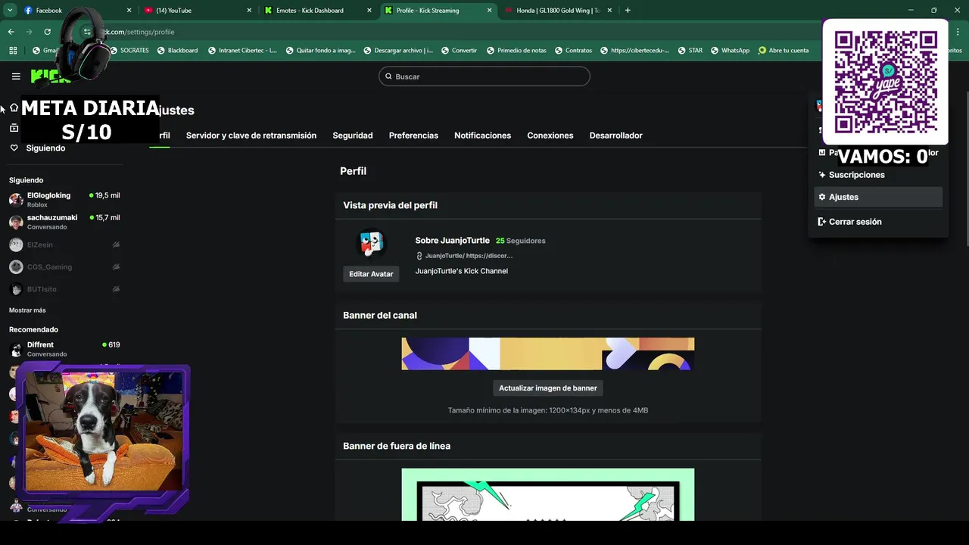969x545 pixels.
Task: Click the Ajustes gear icon
Action: pyautogui.click(x=822, y=197)
